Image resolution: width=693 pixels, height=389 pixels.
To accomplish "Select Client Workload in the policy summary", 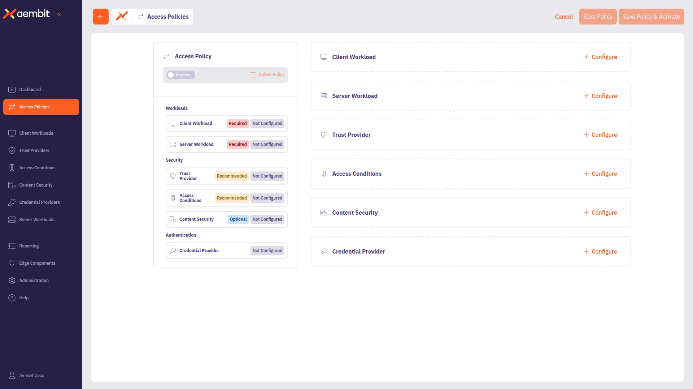I will click(227, 124).
